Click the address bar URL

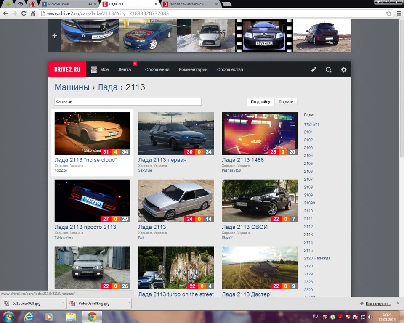[x=108, y=13]
